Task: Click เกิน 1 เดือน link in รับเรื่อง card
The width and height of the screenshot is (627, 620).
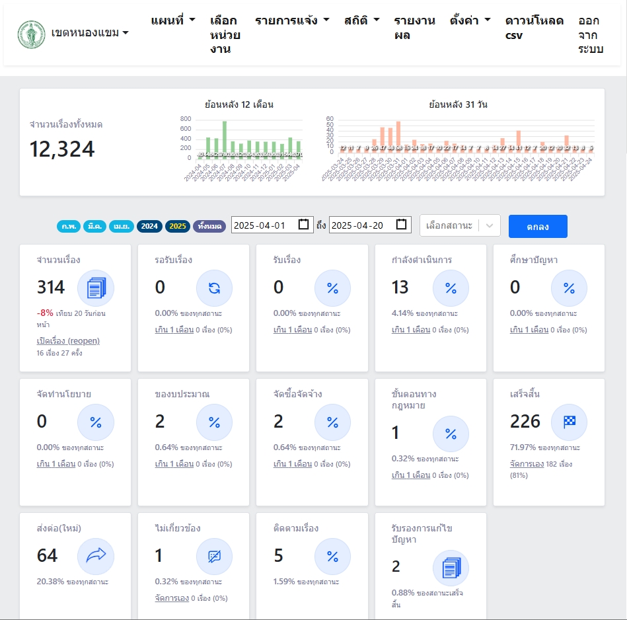Action: (292, 330)
